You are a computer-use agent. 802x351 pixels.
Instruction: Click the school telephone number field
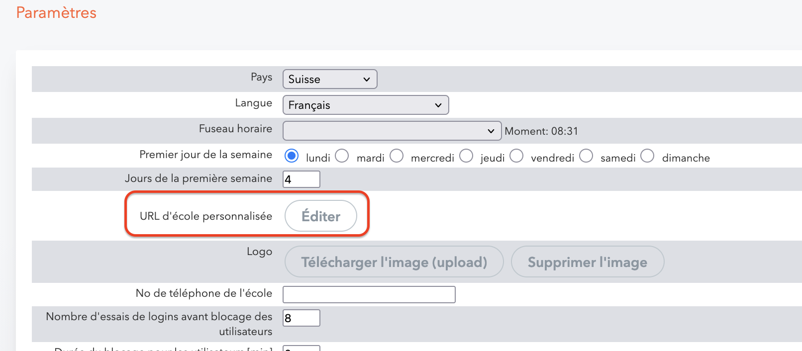[x=369, y=294]
